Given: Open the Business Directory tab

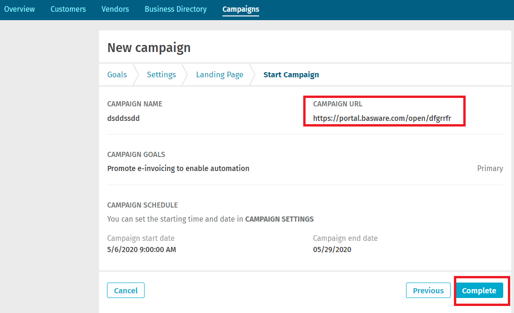Looking at the screenshot, I should click(176, 9).
